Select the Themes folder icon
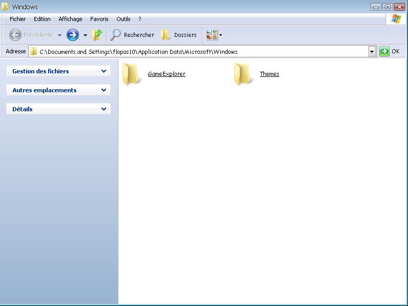 click(244, 74)
